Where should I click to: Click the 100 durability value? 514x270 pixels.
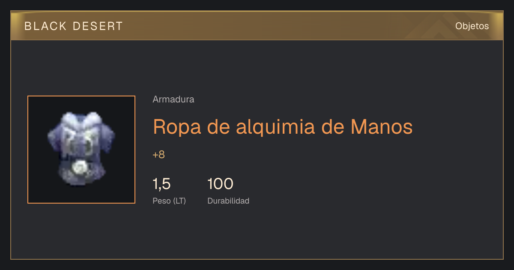click(220, 184)
